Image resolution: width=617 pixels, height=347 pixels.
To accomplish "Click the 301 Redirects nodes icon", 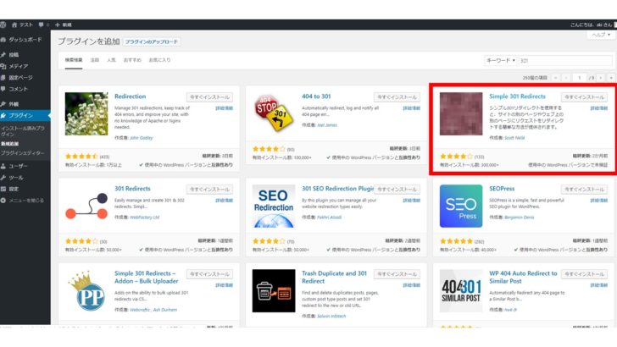I will tap(86, 206).
